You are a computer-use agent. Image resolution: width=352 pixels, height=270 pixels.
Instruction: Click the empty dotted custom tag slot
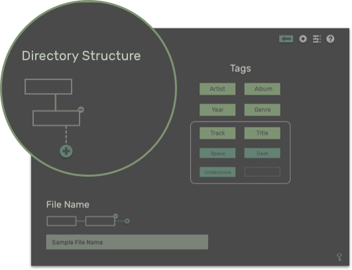point(263,171)
